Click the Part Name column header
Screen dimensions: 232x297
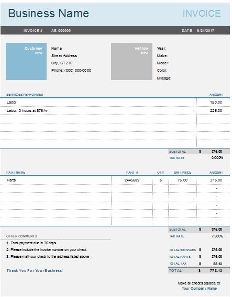pos(16,173)
